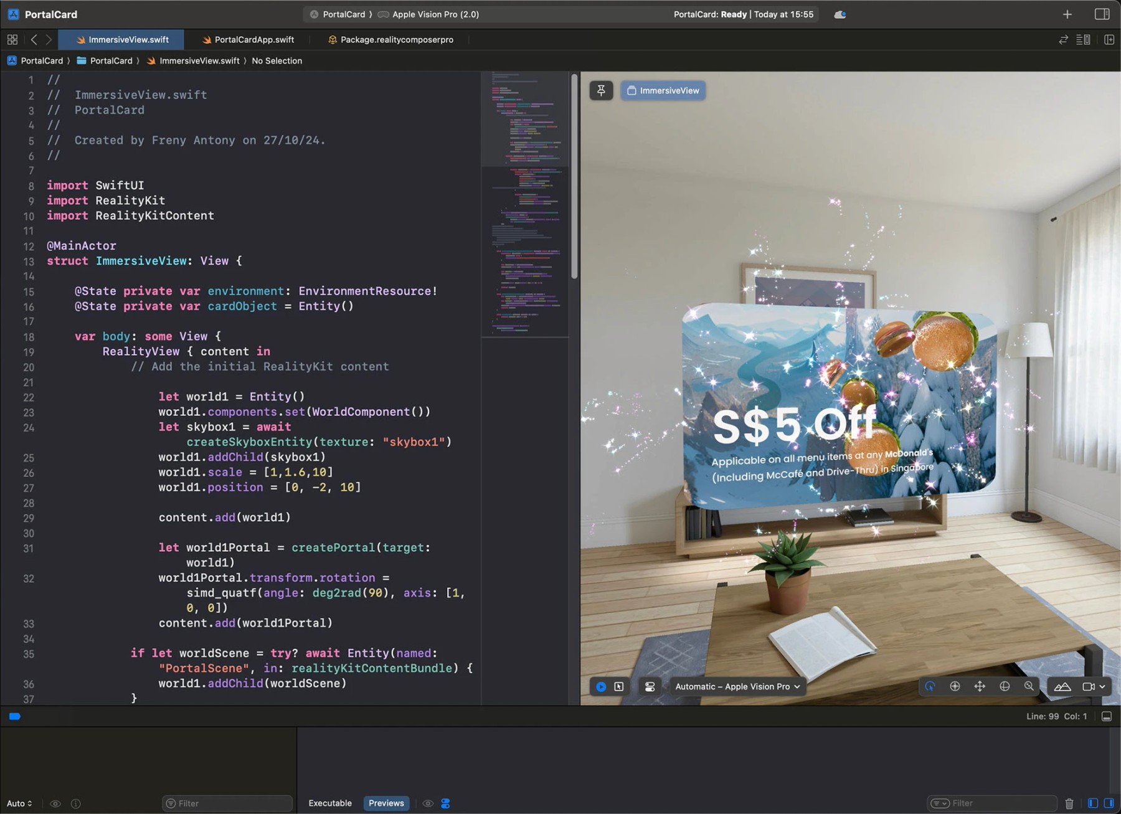Click the 'world1.scale = [1,1.6,10]' line
The height and width of the screenshot is (814, 1121).
pyautogui.click(x=245, y=472)
